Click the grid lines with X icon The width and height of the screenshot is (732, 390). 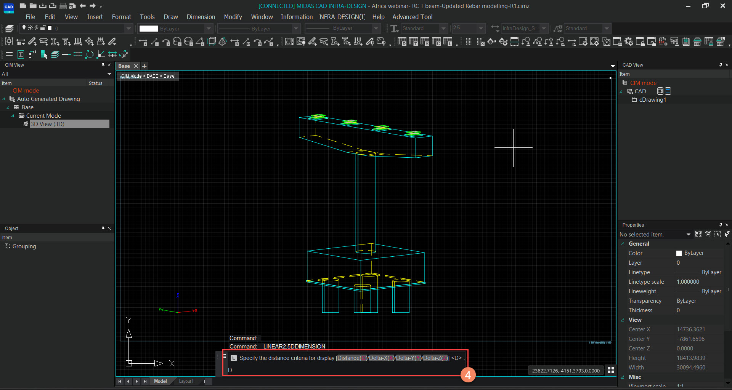click(480, 42)
